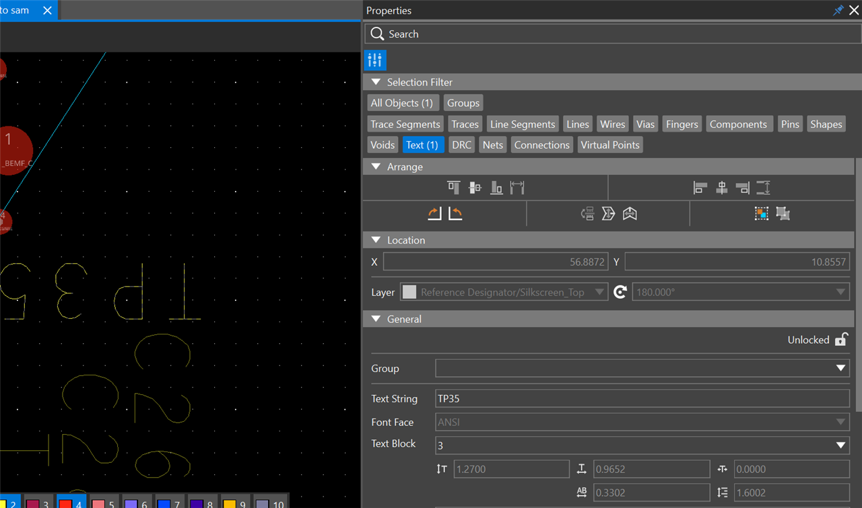
Task: Click the Distribute Horizontally icon
Action: click(517, 188)
